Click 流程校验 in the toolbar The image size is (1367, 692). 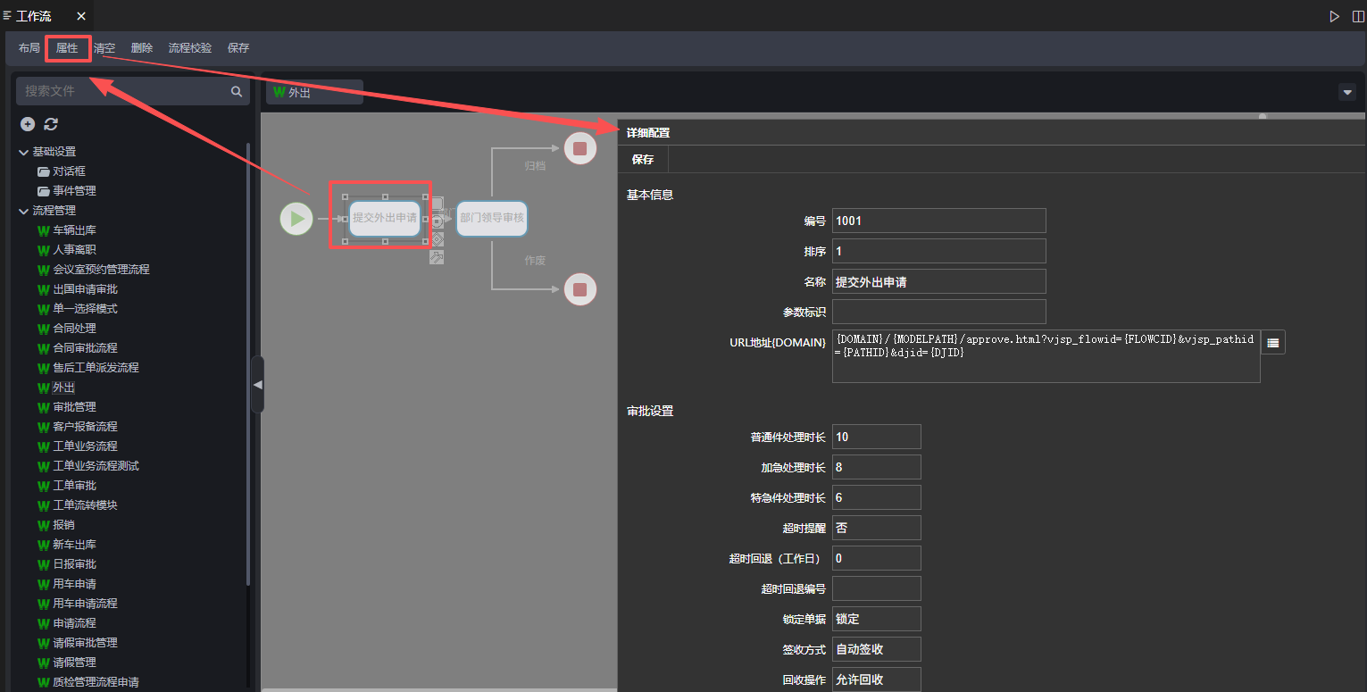(x=190, y=48)
